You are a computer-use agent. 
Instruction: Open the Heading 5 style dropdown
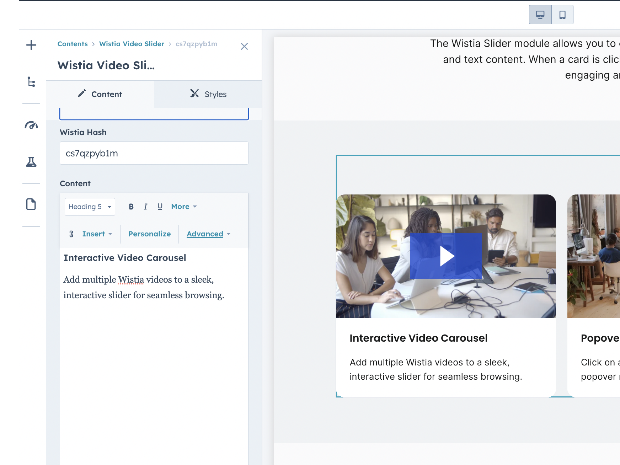tap(90, 207)
